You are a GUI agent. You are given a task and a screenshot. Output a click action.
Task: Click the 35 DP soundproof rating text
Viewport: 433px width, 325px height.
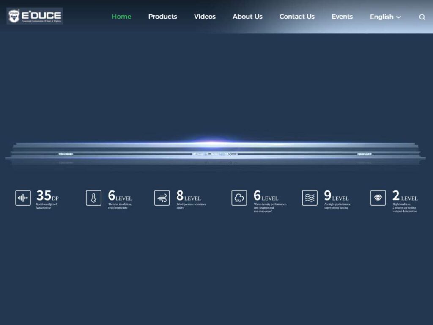[47, 196]
